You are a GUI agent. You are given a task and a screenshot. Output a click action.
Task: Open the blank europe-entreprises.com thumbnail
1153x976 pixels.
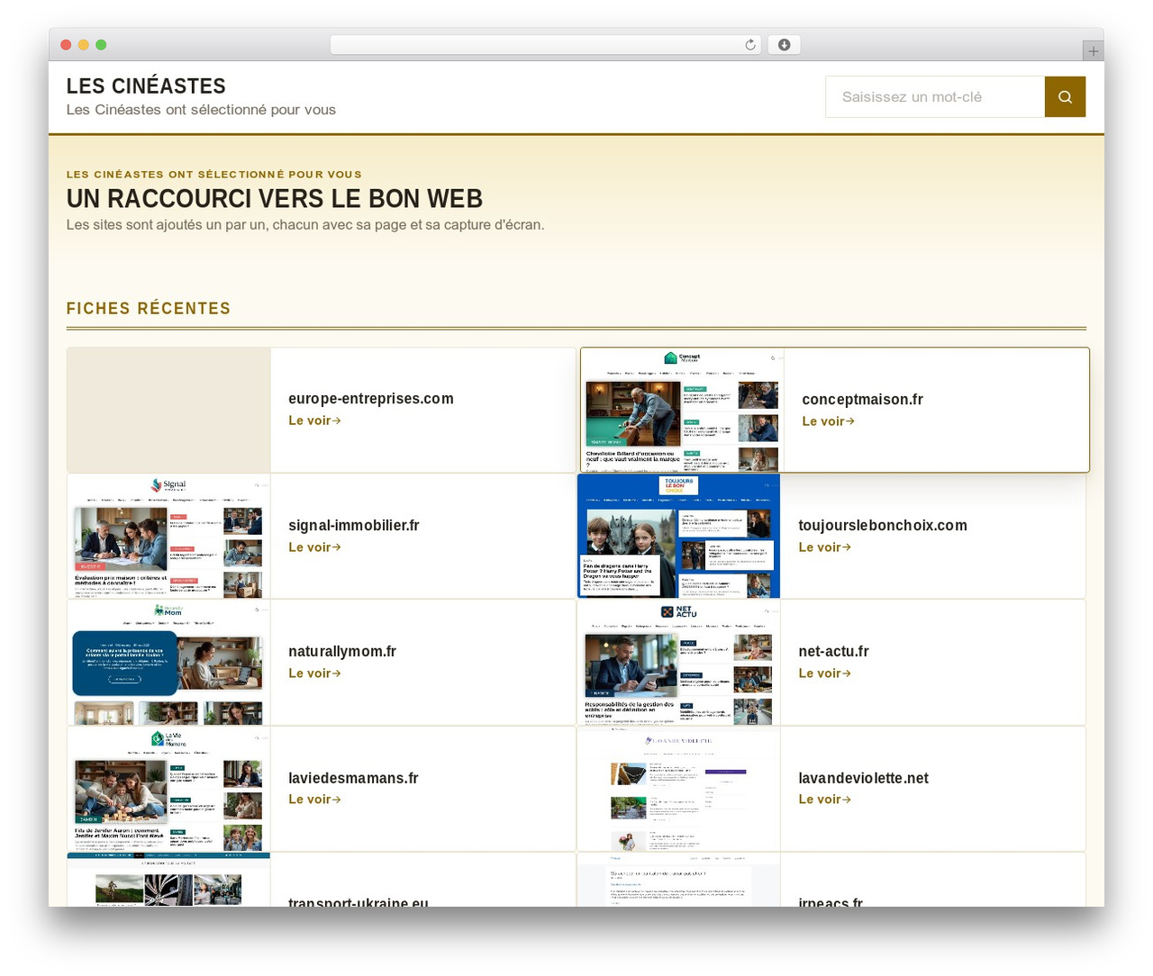pyautogui.click(x=168, y=410)
